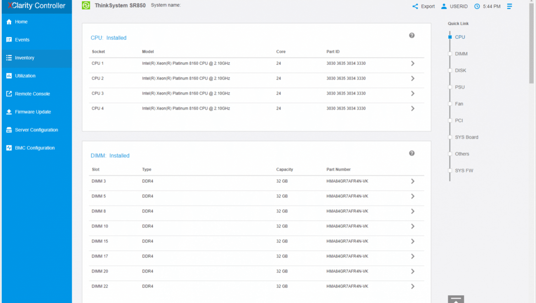Viewport: 536px width, 303px height.
Task: Expand the DIMM 3 row details
Action: point(413,181)
